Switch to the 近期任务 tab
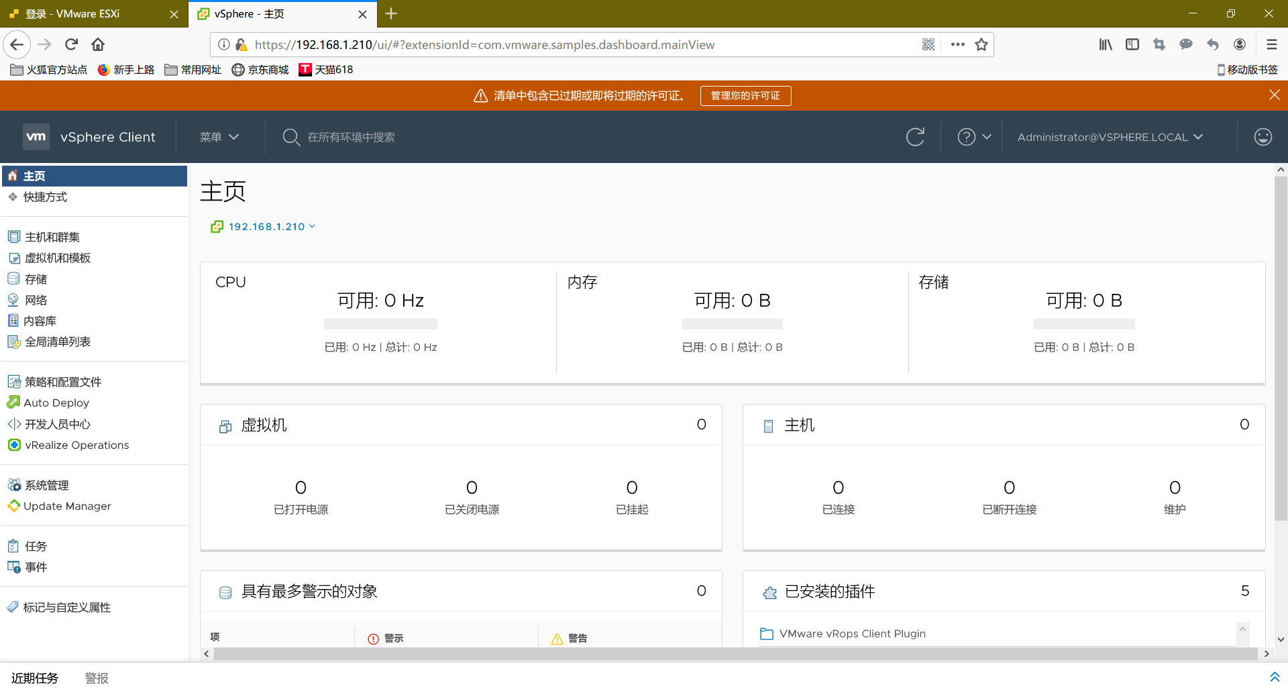 pyautogui.click(x=35, y=678)
